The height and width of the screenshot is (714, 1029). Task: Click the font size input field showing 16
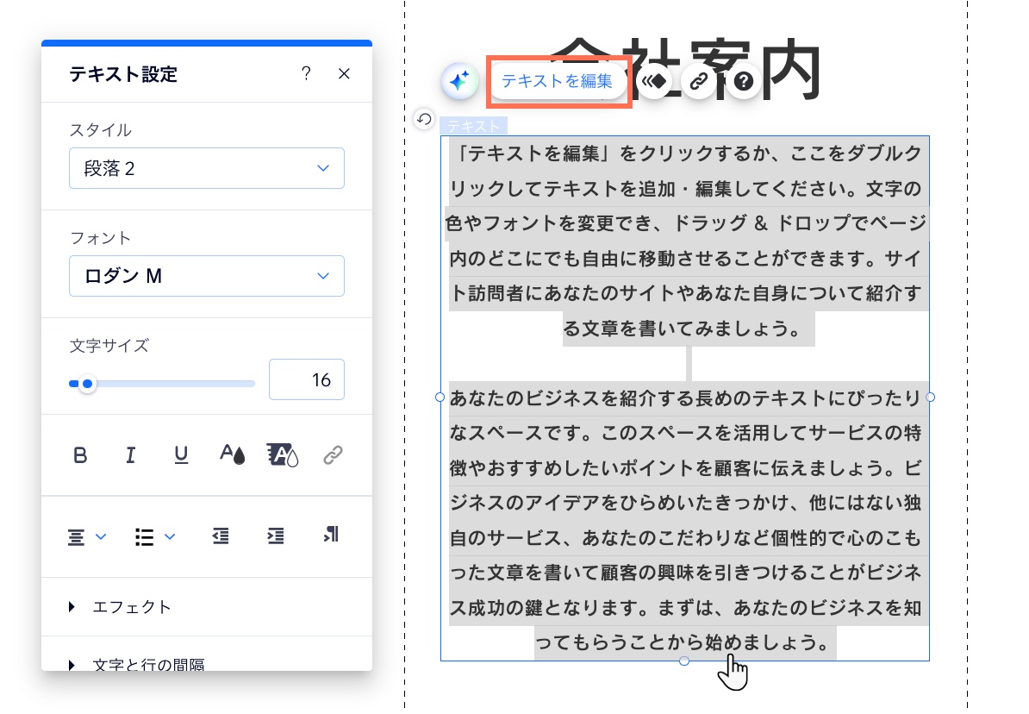pyautogui.click(x=307, y=380)
